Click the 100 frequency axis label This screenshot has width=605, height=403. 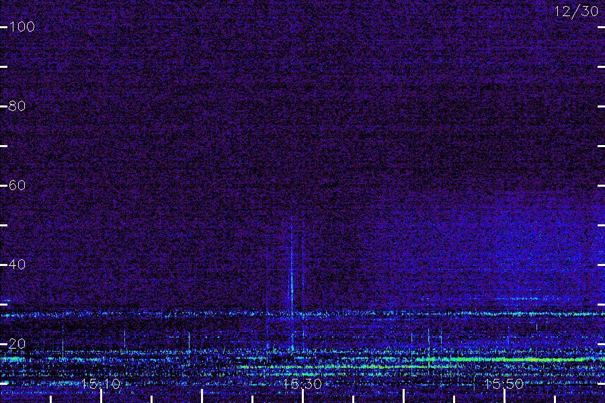(22, 27)
